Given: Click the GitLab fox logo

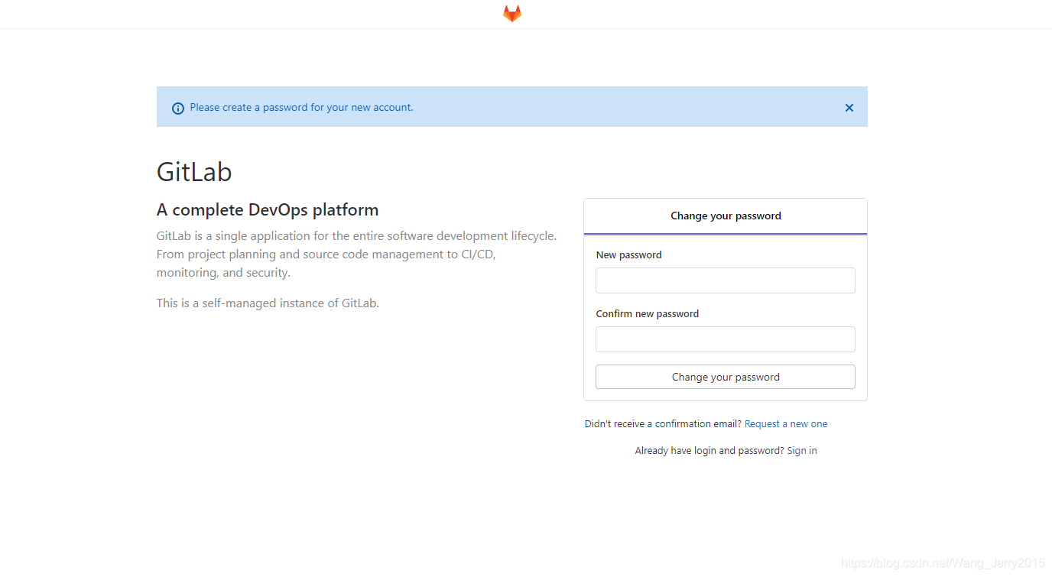Looking at the screenshot, I should (512, 14).
